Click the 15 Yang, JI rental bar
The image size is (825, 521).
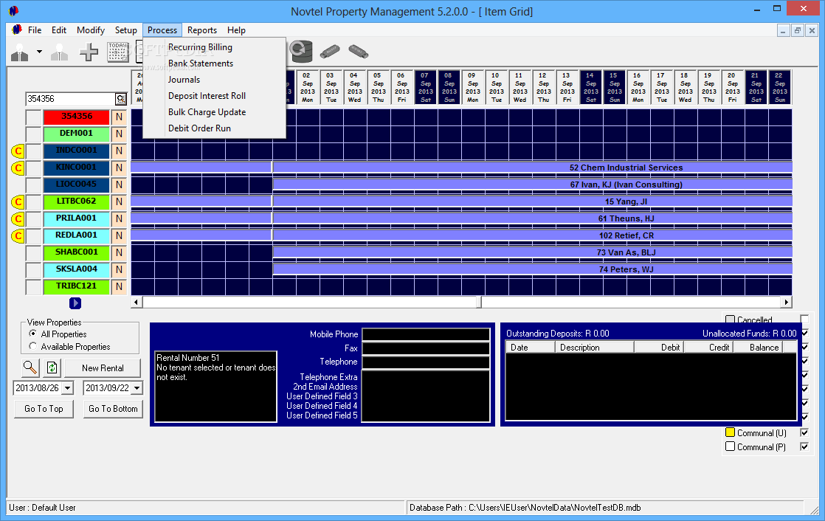coord(533,201)
